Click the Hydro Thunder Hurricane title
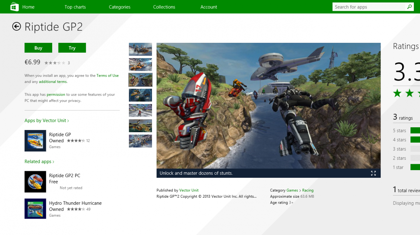Image resolution: width=420 pixels, height=235 pixels. point(75,203)
